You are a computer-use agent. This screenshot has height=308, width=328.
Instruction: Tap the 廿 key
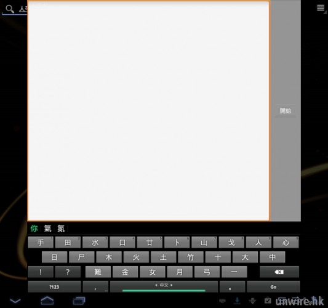[150, 243]
